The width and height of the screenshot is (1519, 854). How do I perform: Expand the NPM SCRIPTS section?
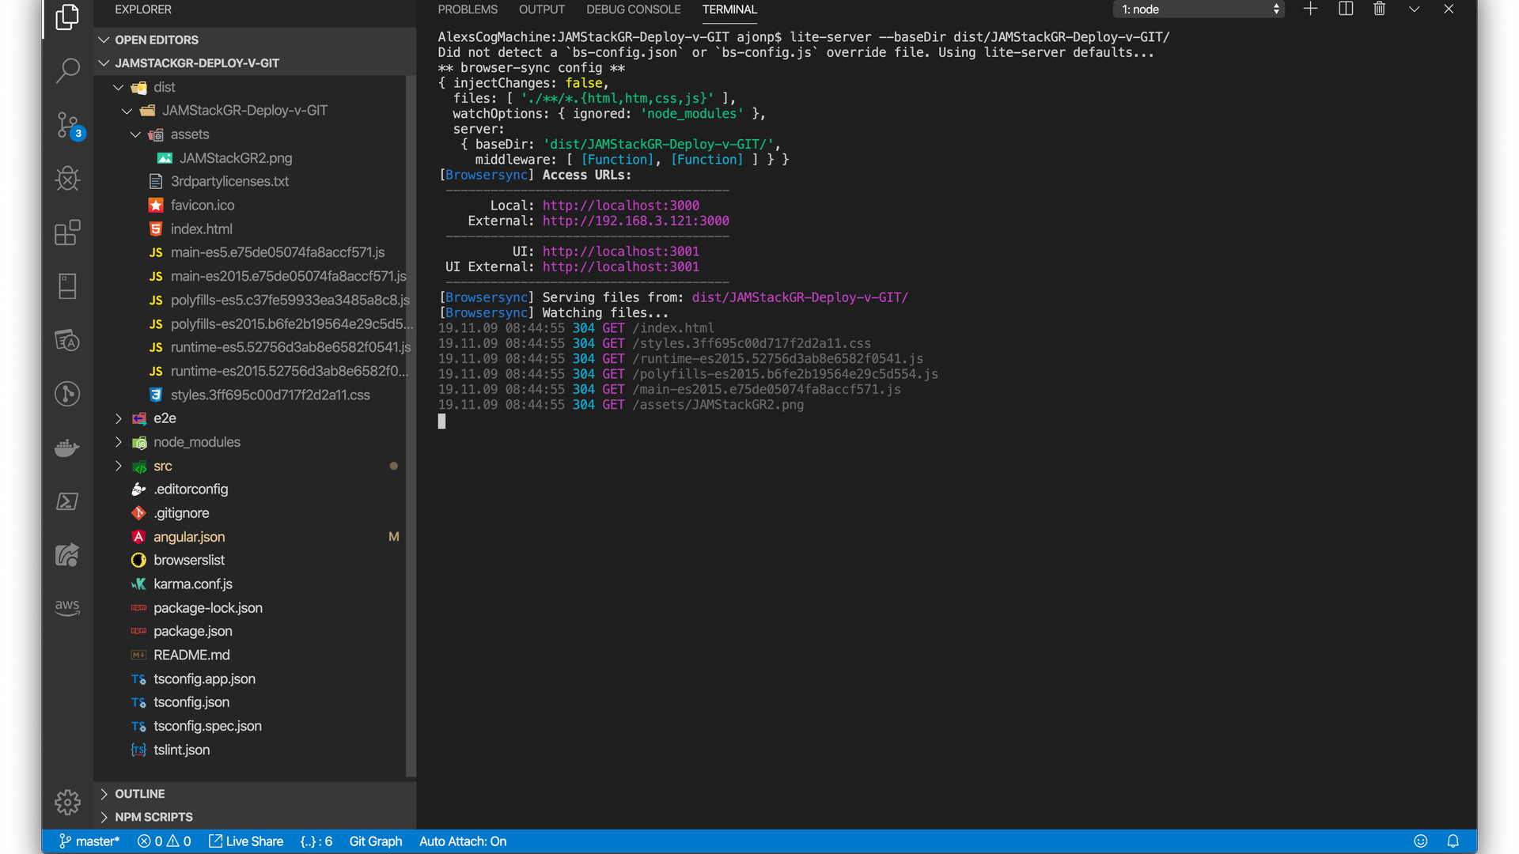153,817
